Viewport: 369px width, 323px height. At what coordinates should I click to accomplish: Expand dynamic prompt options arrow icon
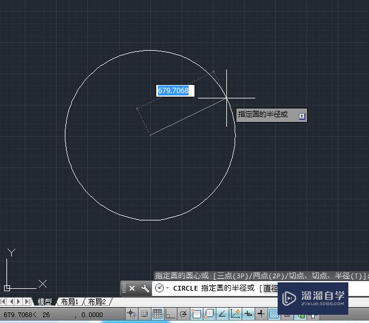pyautogui.click(x=302, y=116)
